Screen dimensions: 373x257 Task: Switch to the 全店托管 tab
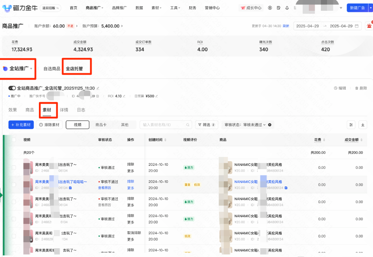pos(75,68)
